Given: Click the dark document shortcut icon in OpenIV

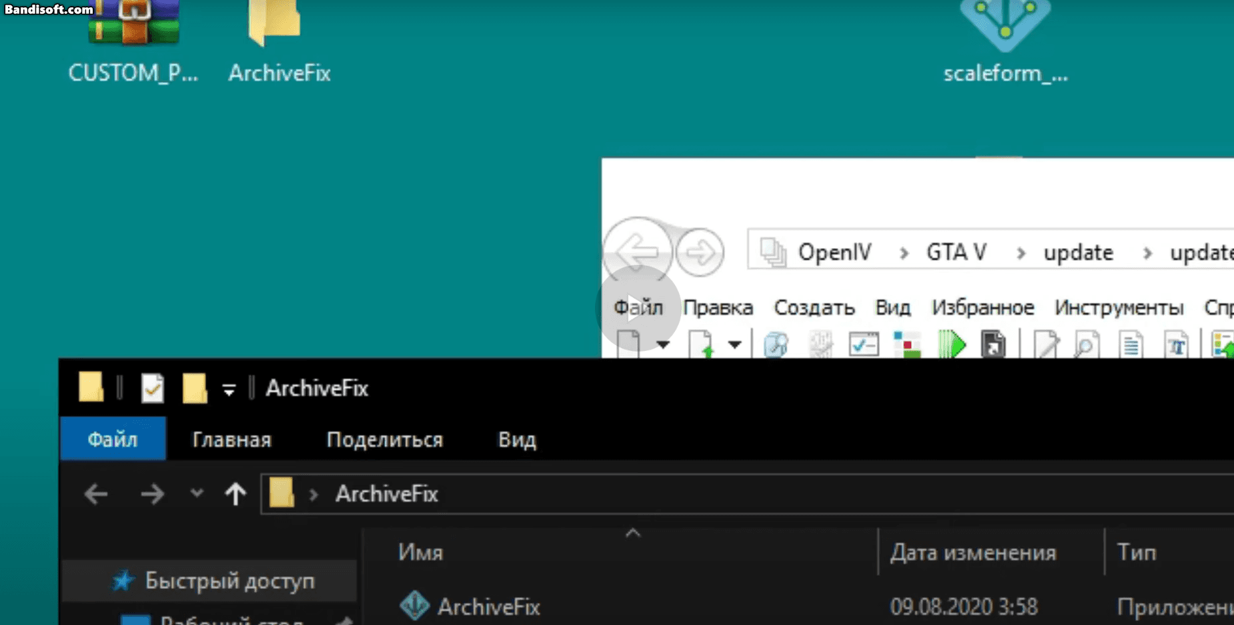Looking at the screenshot, I should (993, 344).
